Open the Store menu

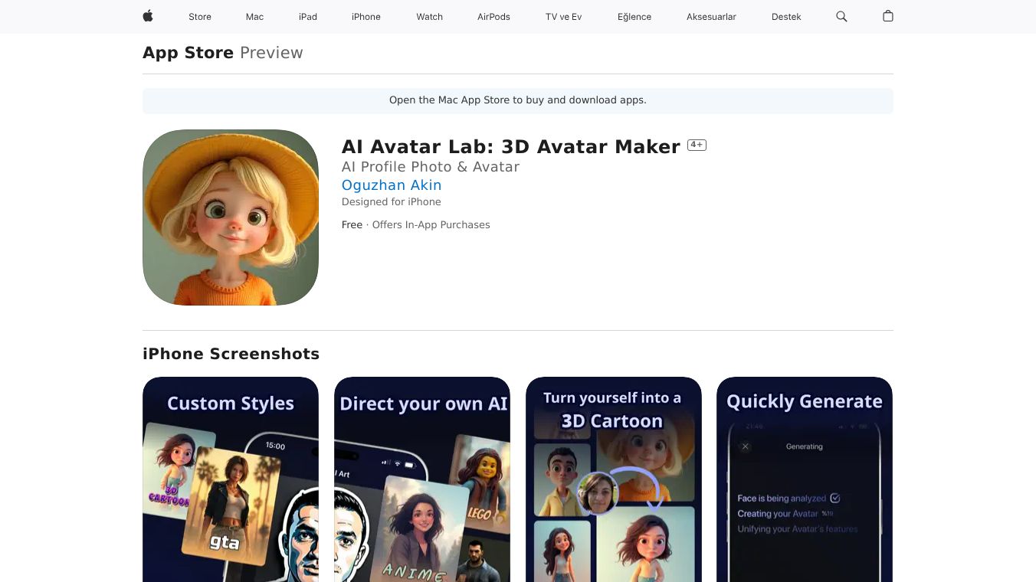200,17
